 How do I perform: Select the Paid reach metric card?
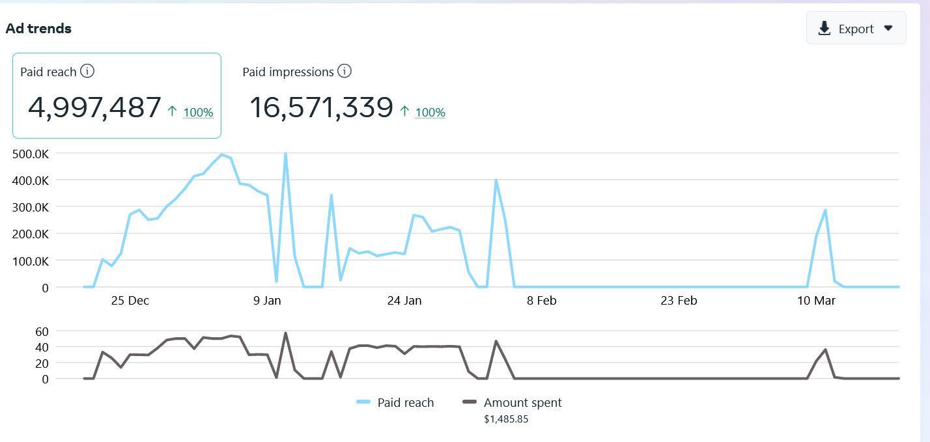(117, 96)
